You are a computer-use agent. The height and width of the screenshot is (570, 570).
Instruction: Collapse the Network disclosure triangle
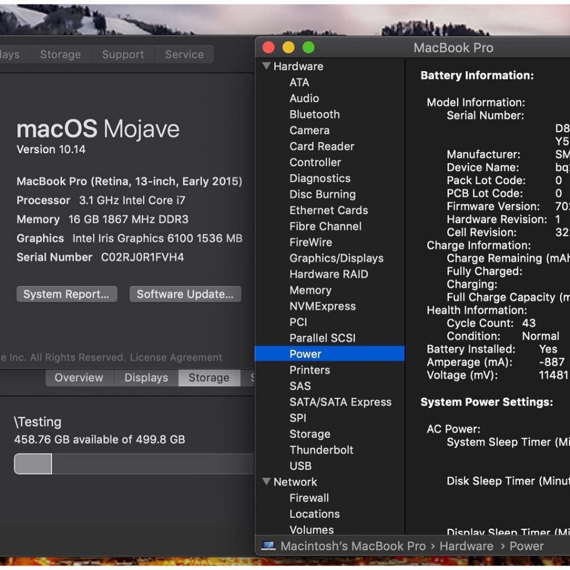[x=267, y=481]
